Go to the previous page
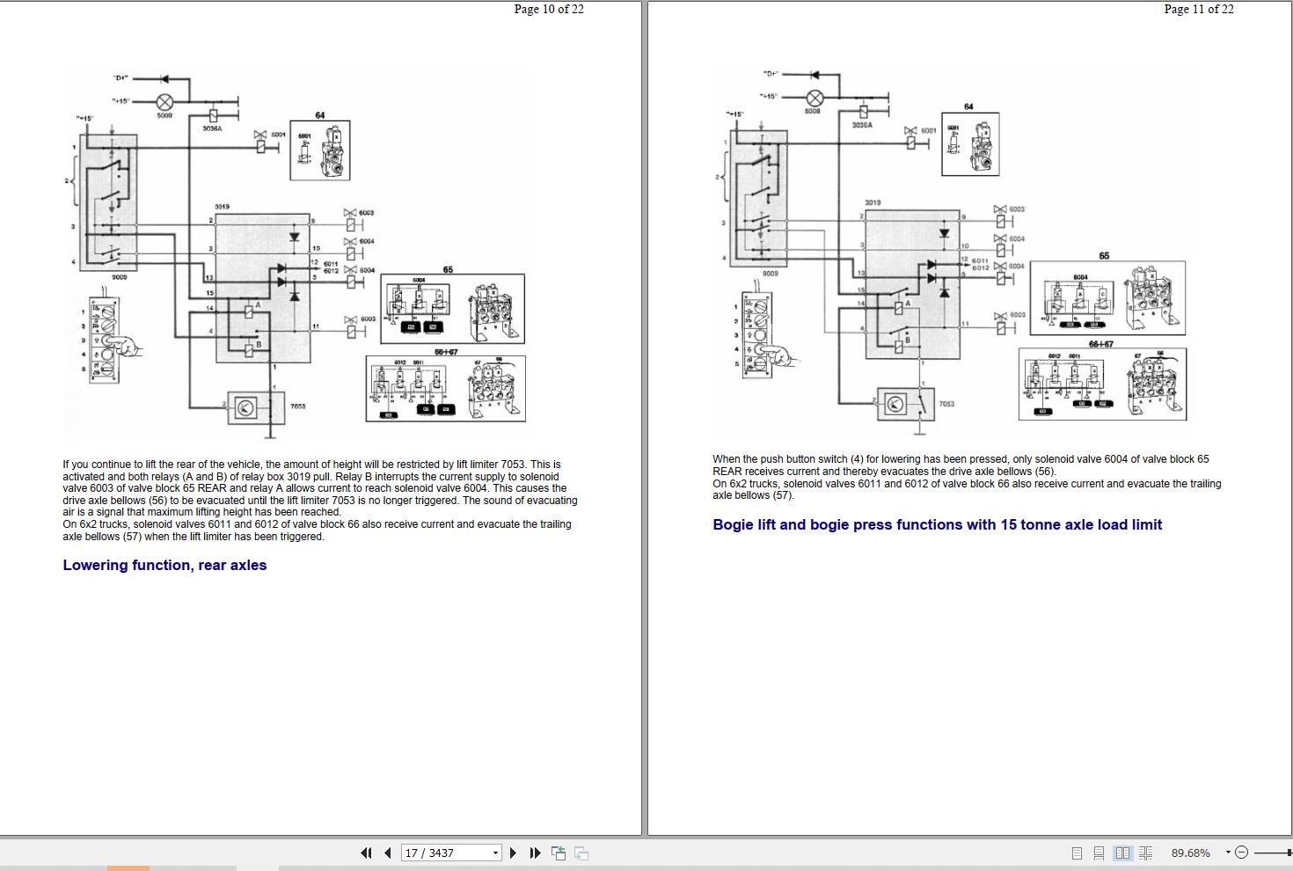 [x=387, y=853]
